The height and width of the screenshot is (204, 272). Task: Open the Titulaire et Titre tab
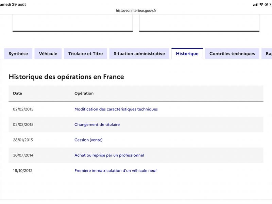click(x=86, y=54)
